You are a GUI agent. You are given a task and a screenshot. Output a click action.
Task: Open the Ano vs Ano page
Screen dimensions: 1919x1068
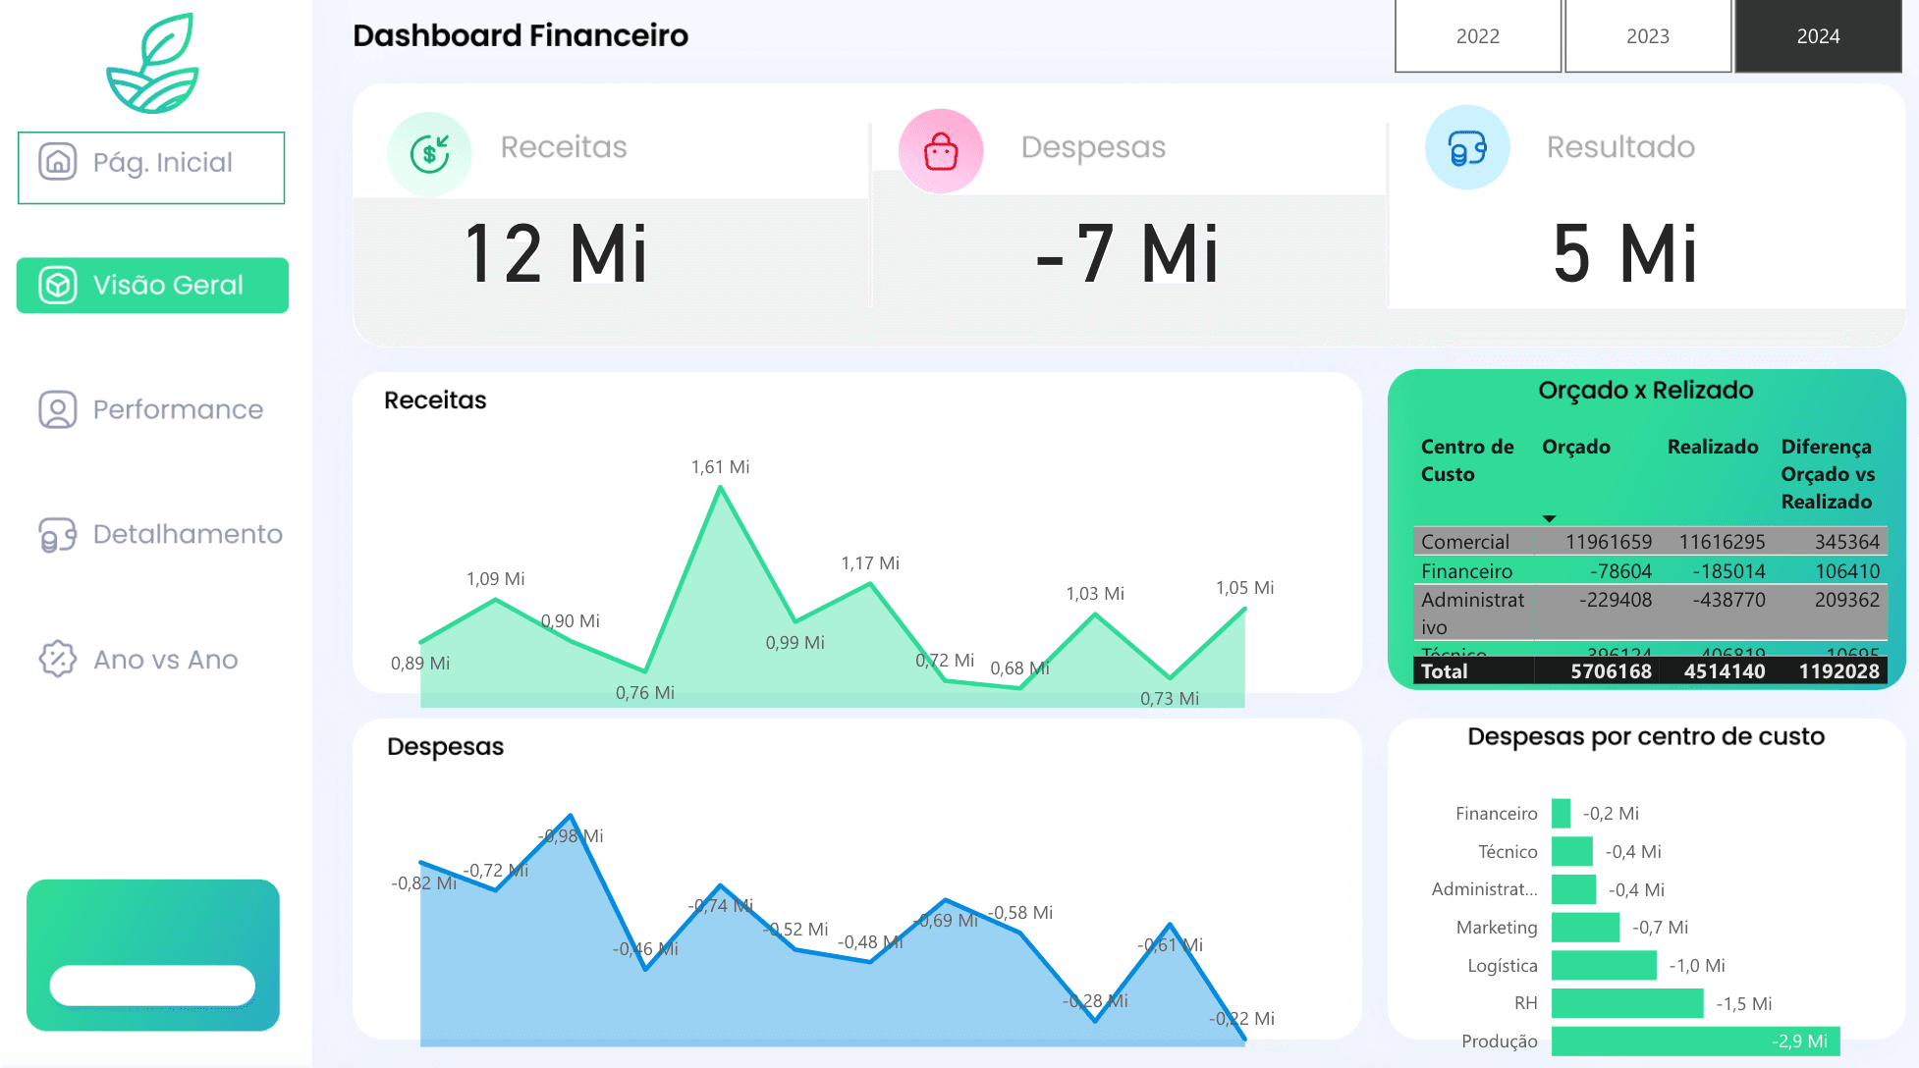point(165,660)
